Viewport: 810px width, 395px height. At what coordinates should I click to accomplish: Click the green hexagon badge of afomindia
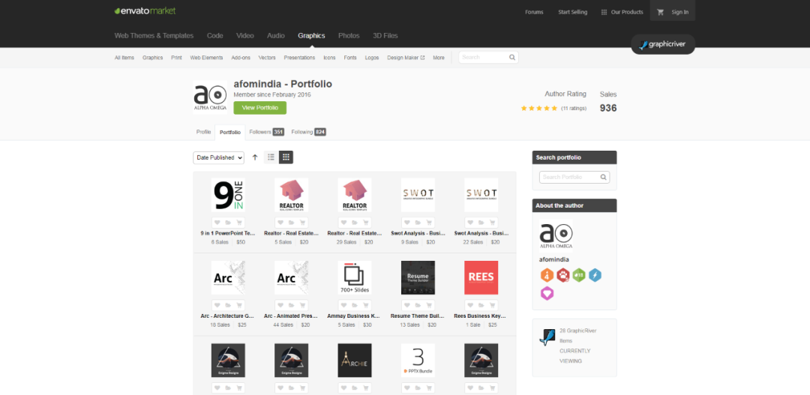[578, 275]
